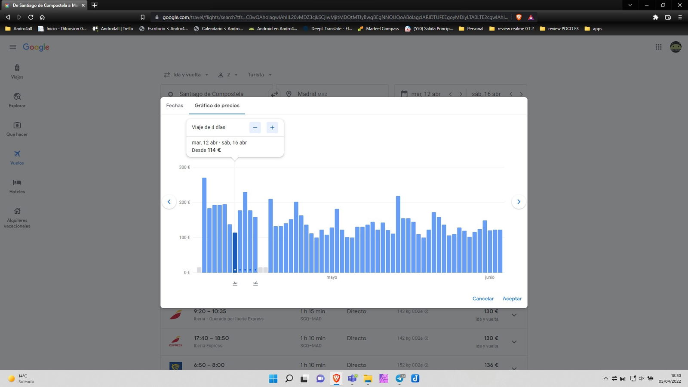Select Gráfico de precios tab
The width and height of the screenshot is (688, 387).
point(217,106)
